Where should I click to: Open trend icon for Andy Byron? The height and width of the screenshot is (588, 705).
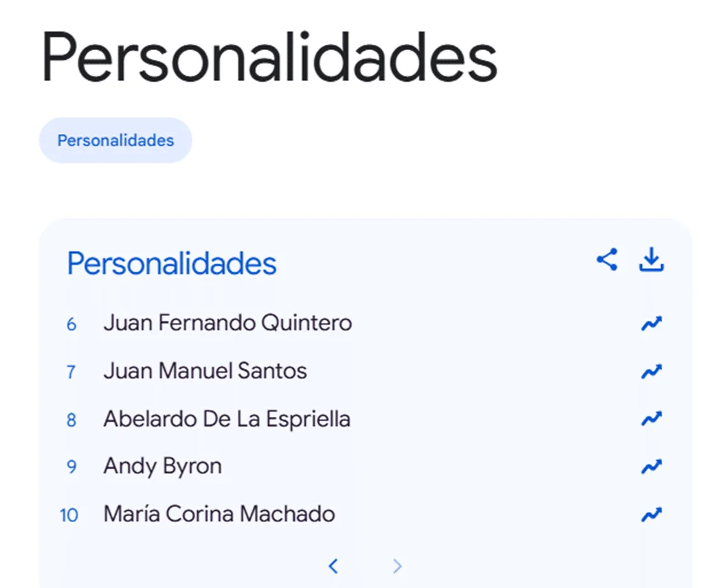pyautogui.click(x=651, y=466)
